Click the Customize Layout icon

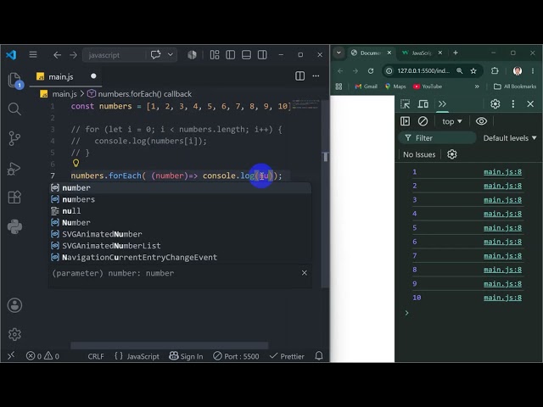tap(215, 54)
